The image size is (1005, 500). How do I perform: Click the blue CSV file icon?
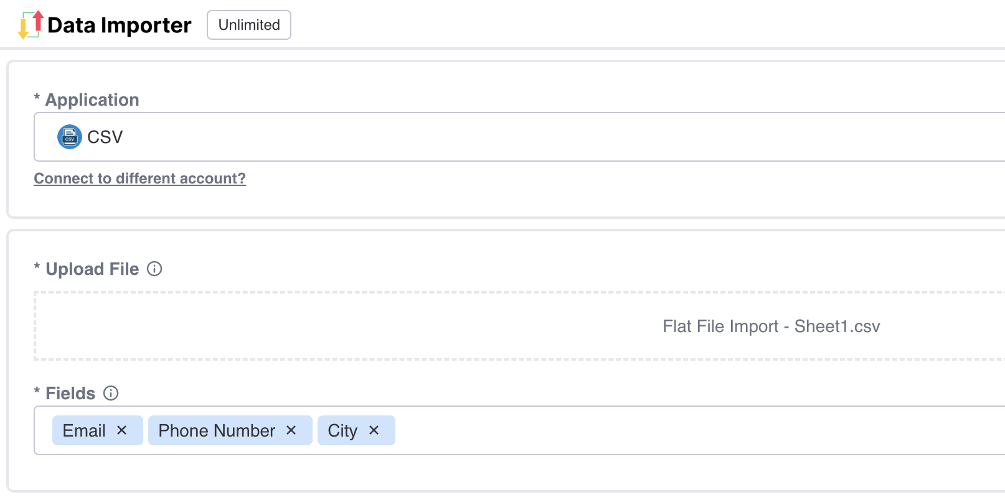pos(70,137)
